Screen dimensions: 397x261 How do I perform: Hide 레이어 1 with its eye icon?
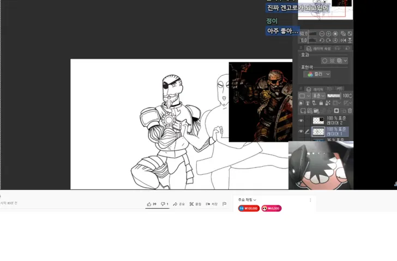tap(301, 131)
